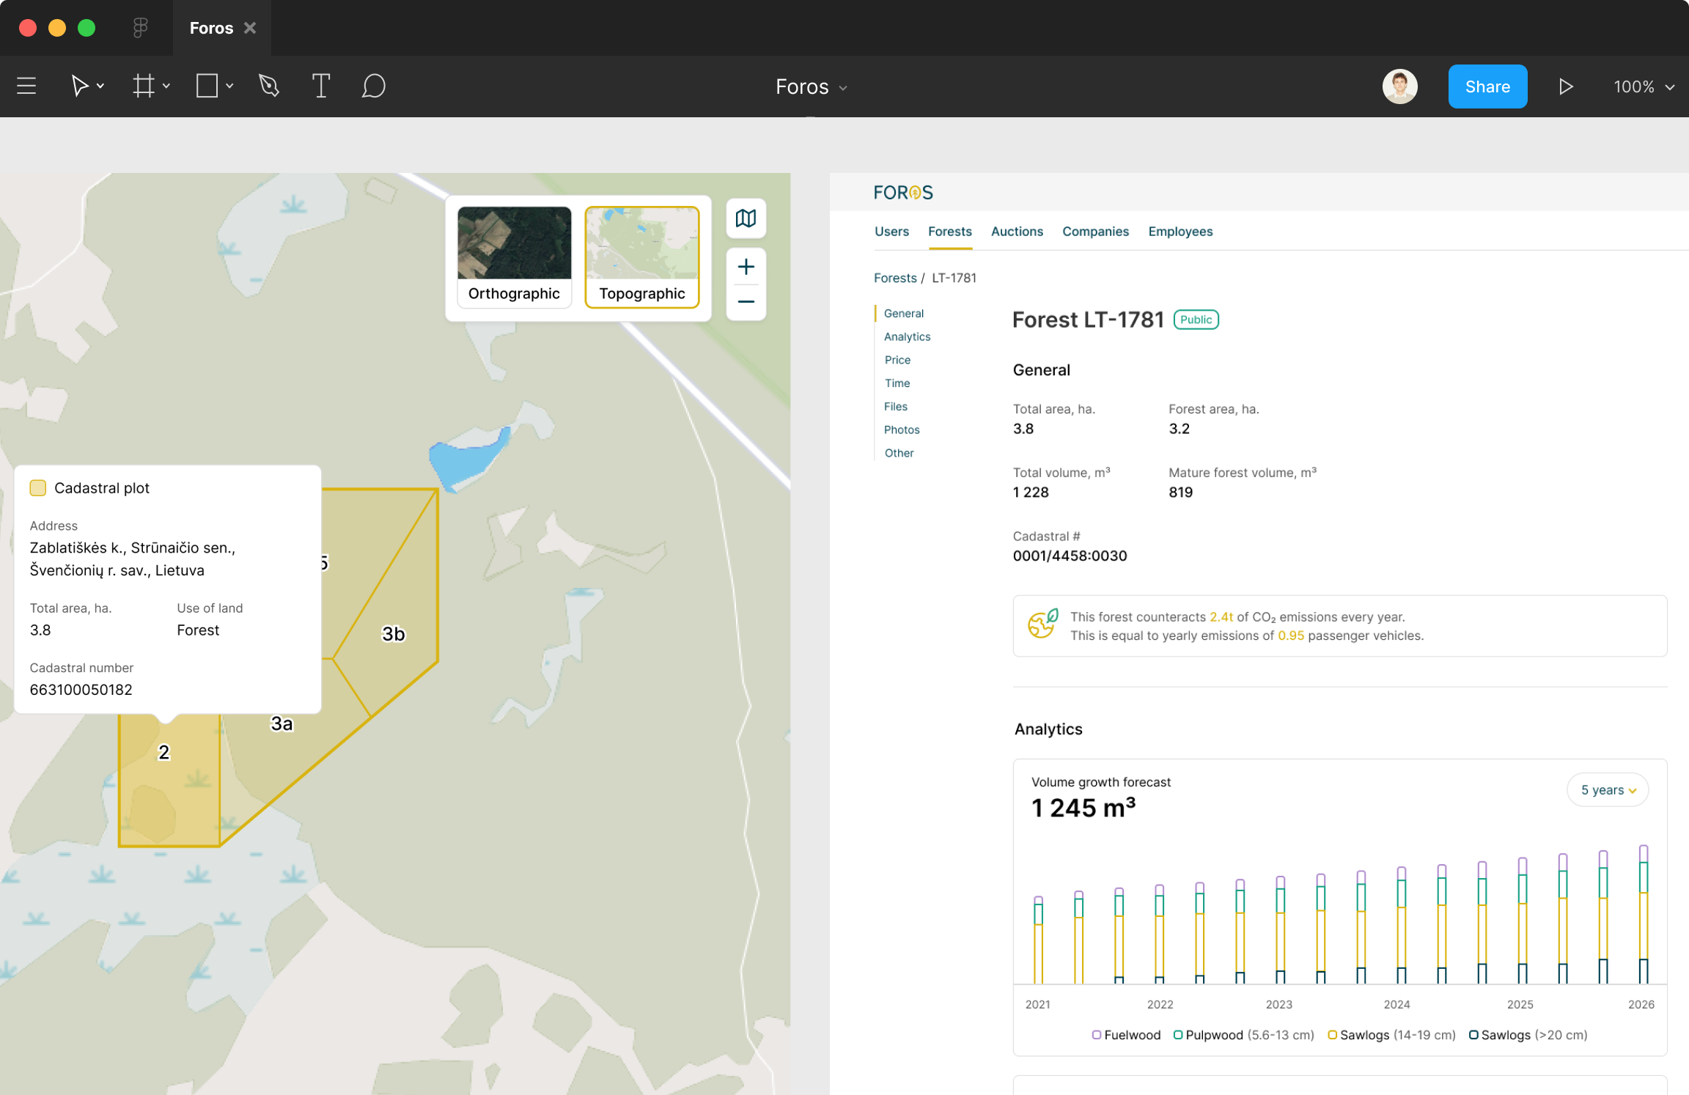
Task: Start the prototype presentation play button
Action: point(1565,86)
